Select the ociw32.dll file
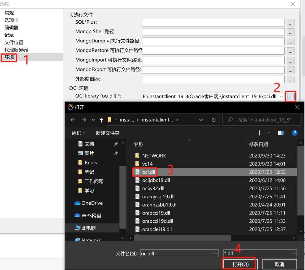The image size is (305, 270). coord(153,188)
